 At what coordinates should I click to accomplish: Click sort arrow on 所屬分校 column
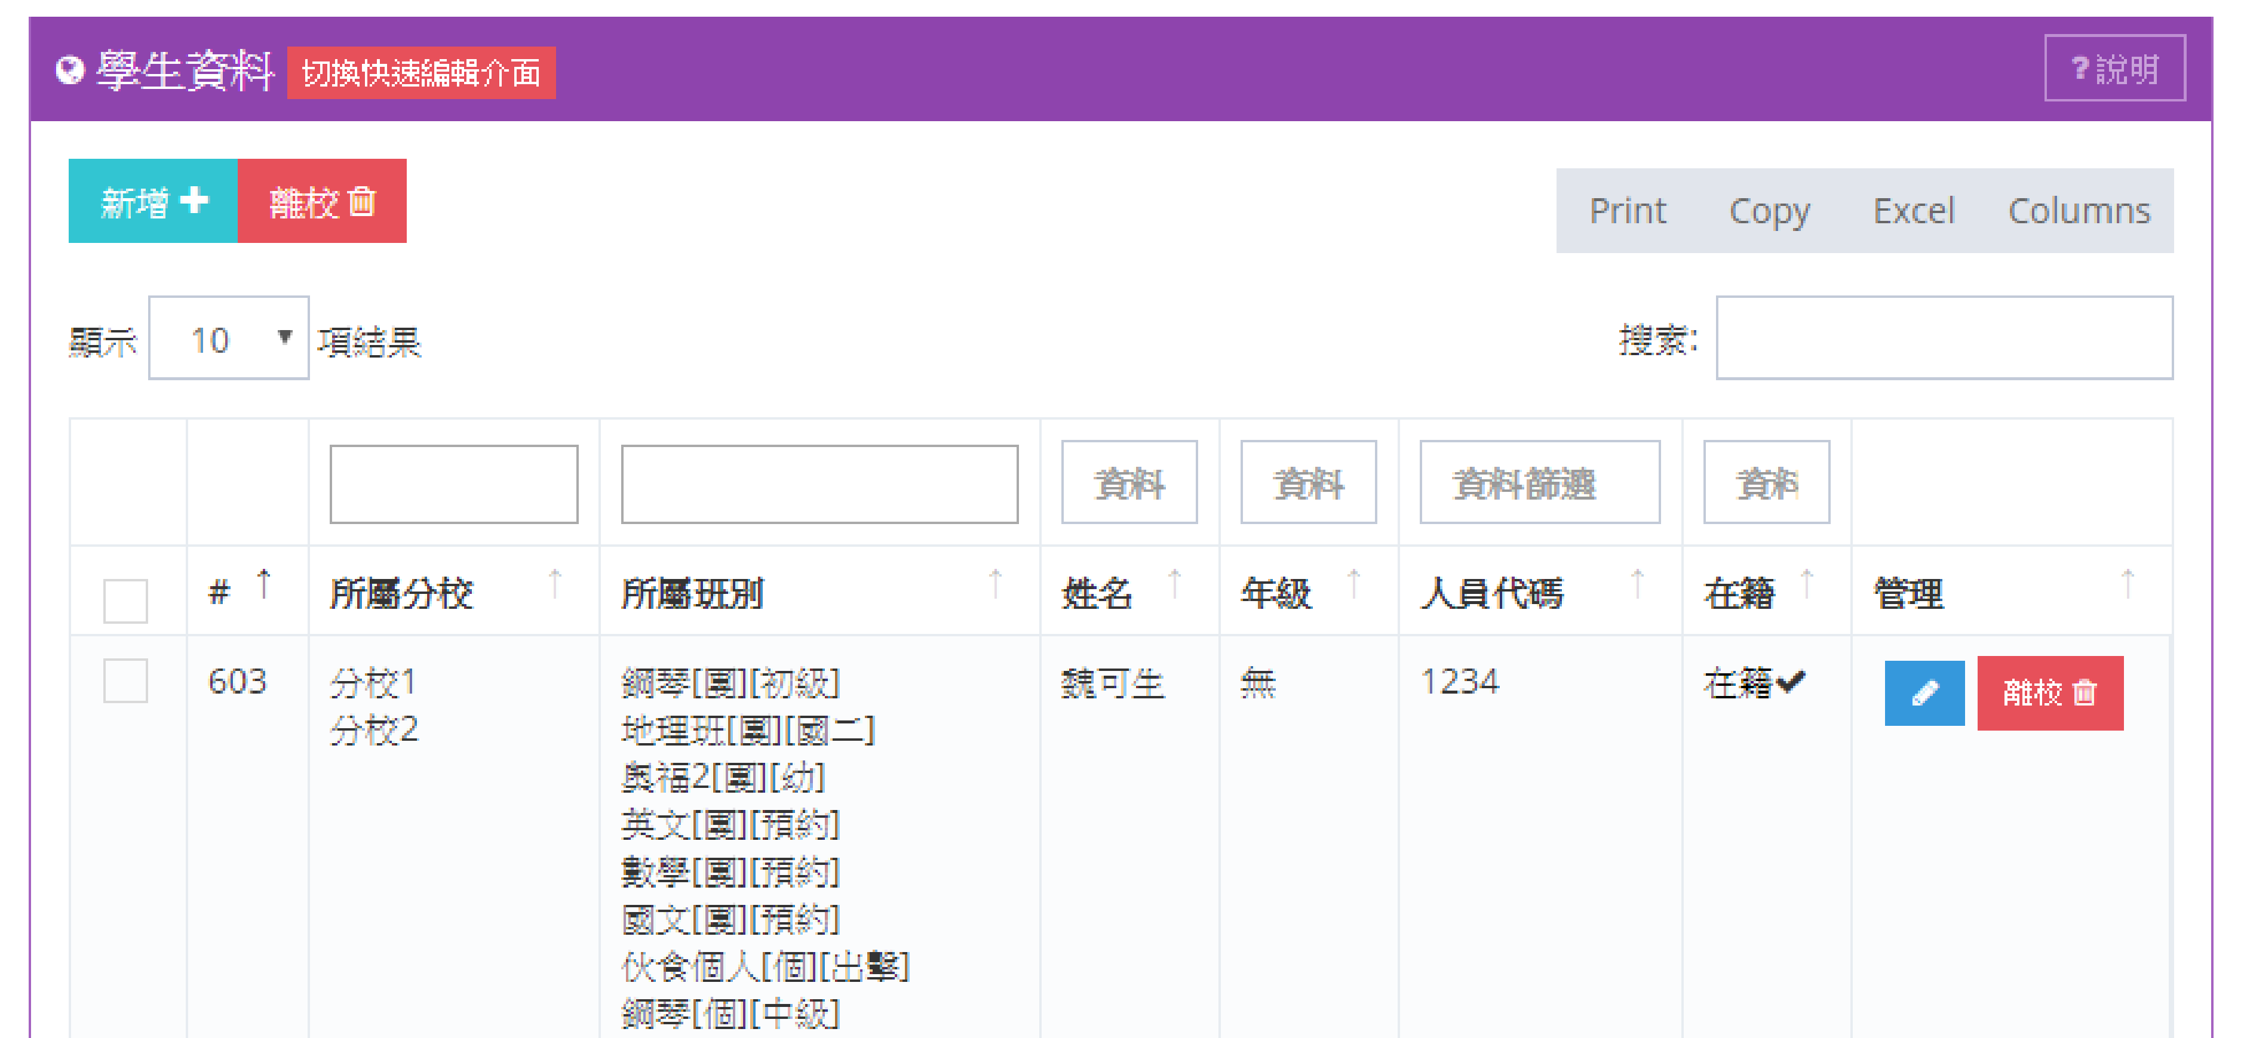click(x=554, y=583)
